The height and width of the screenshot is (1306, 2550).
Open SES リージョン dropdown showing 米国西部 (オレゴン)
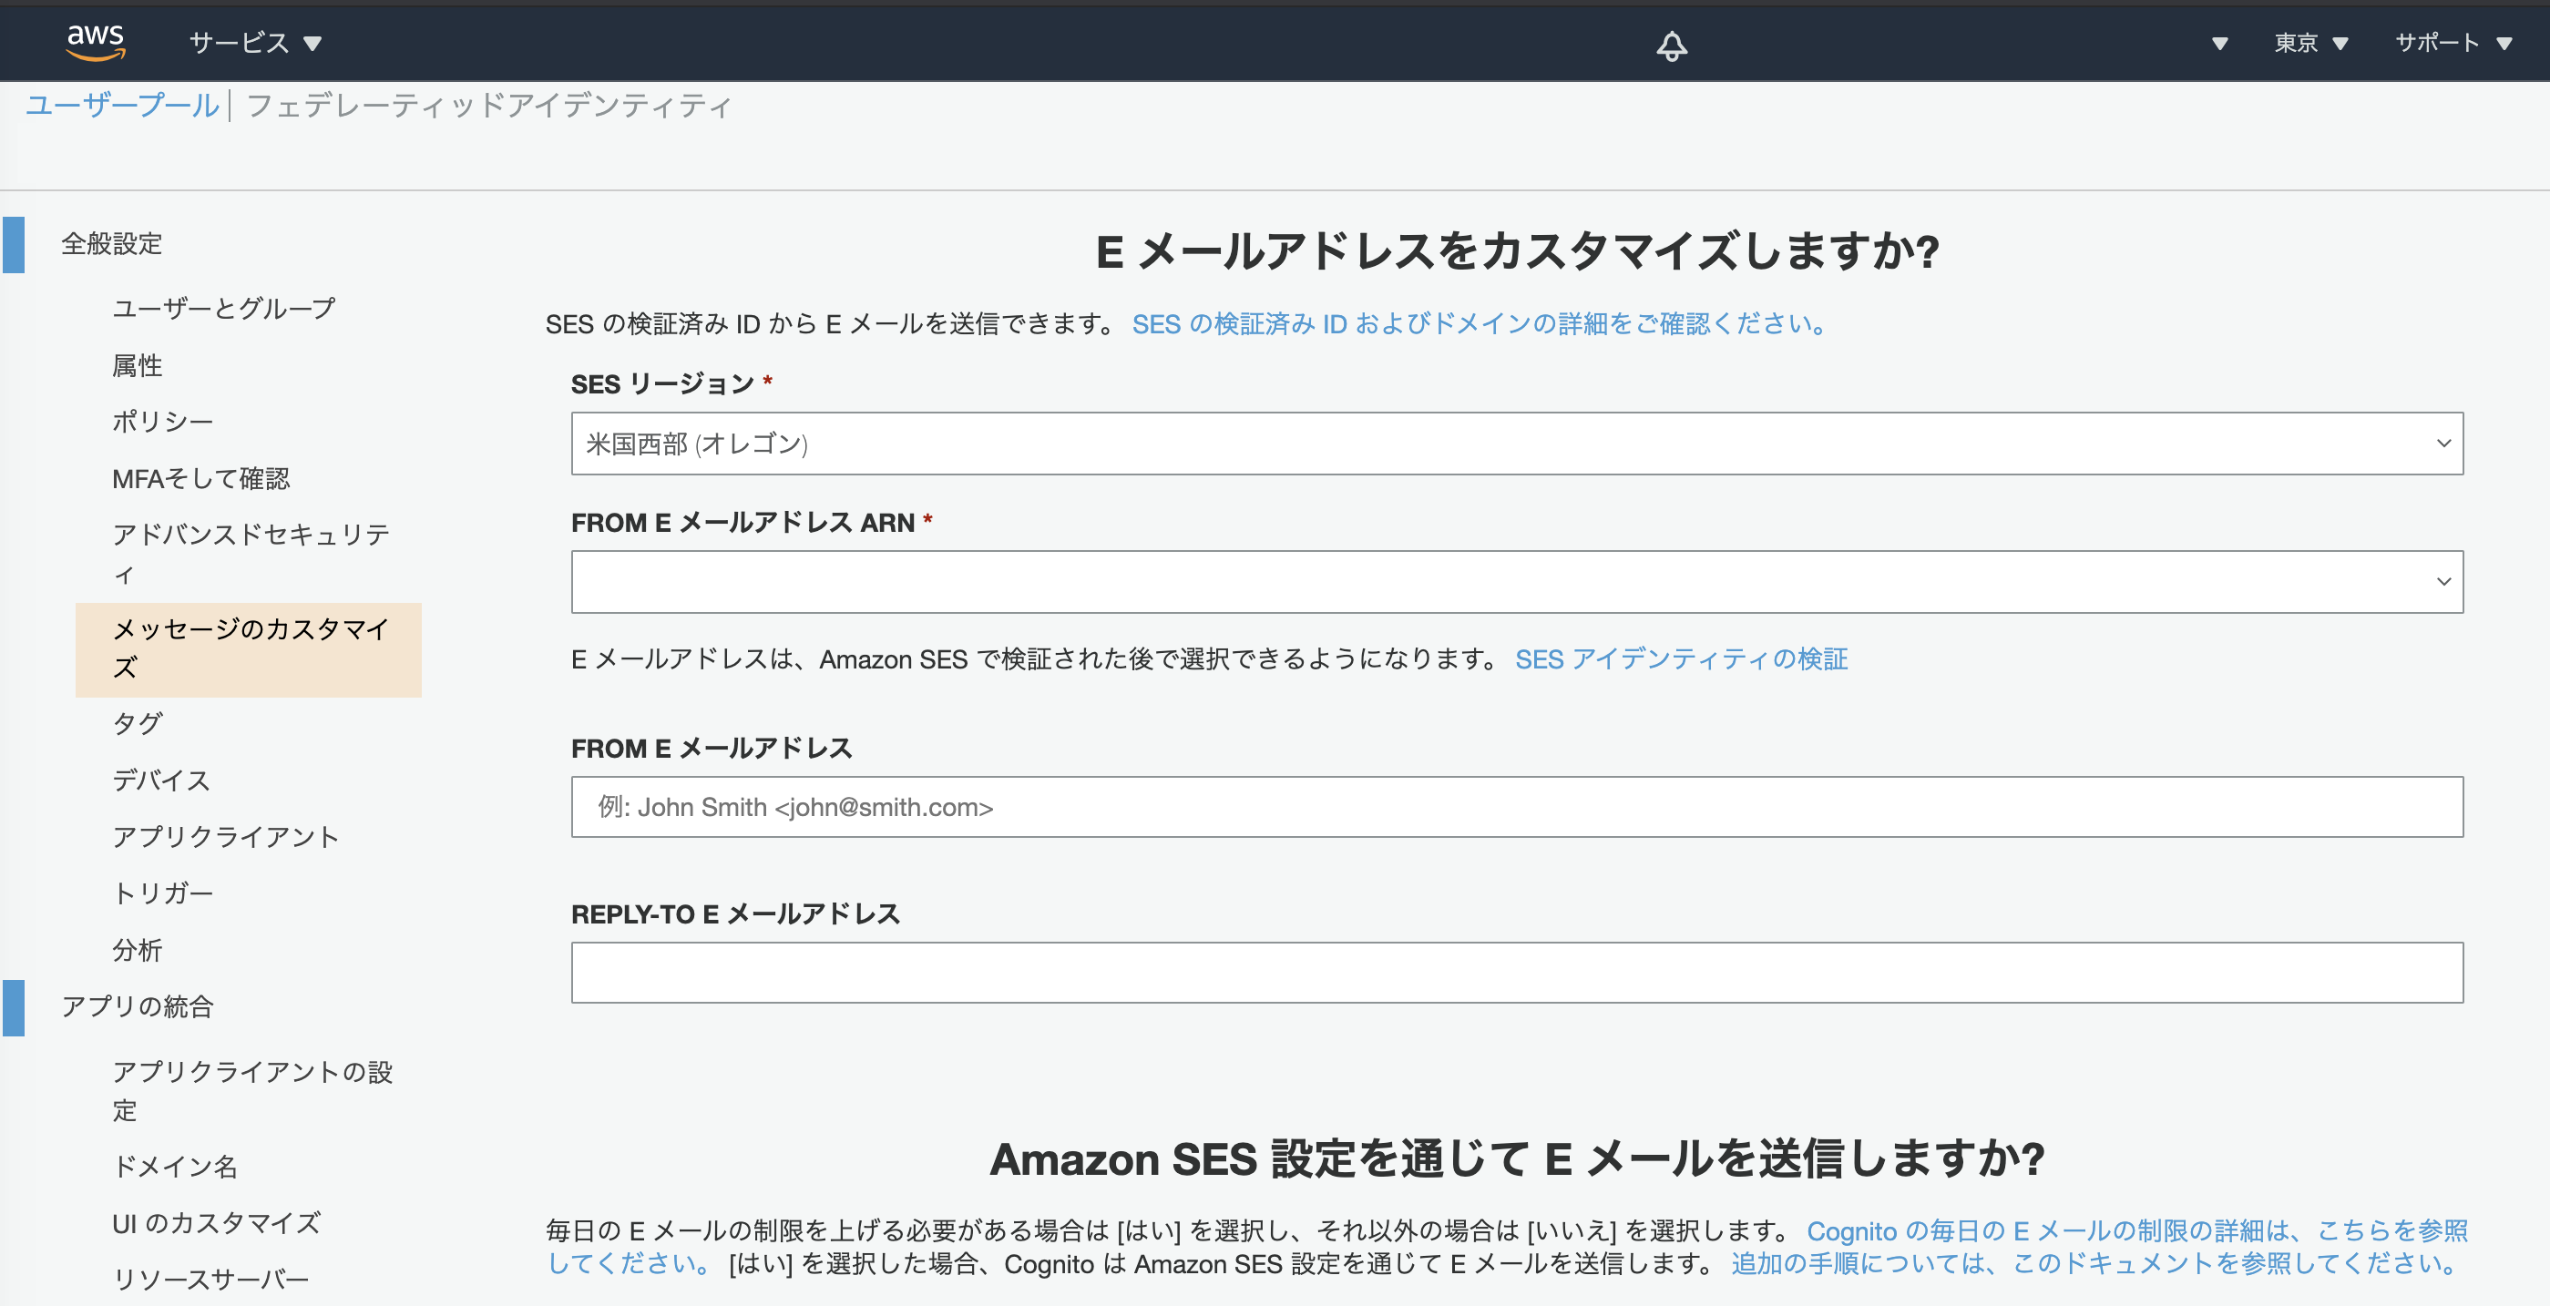click(1517, 444)
